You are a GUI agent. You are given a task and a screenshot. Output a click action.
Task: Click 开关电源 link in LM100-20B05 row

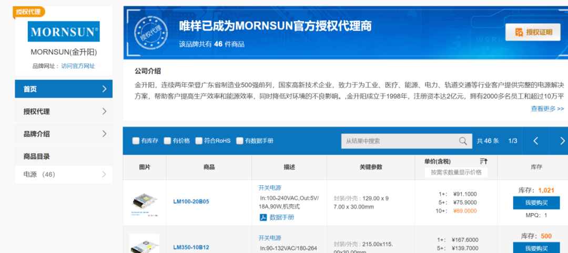click(270, 188)
